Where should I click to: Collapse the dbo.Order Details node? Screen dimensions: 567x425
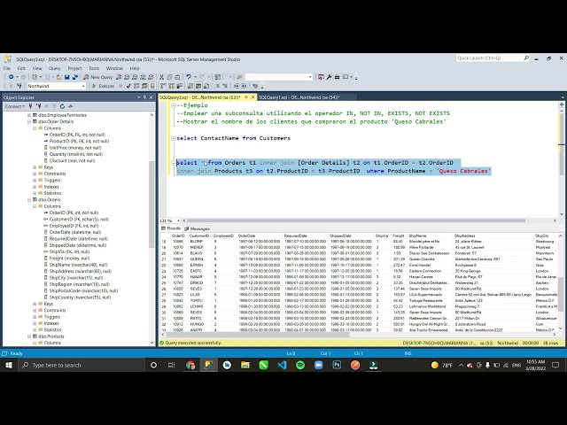tap(29, 122)
